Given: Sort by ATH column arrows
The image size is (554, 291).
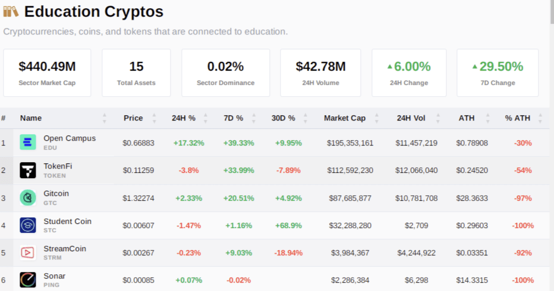Looking at the screenshot, I should pyautogui.click(x=487, y=118).
